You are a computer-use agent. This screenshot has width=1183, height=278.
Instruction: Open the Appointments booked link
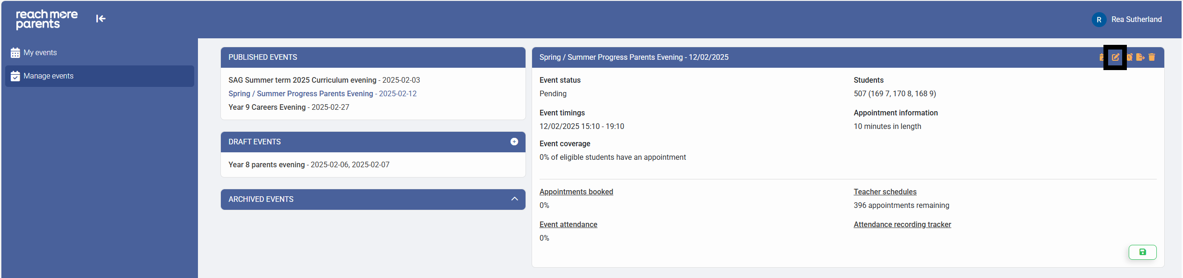[576, 192]
